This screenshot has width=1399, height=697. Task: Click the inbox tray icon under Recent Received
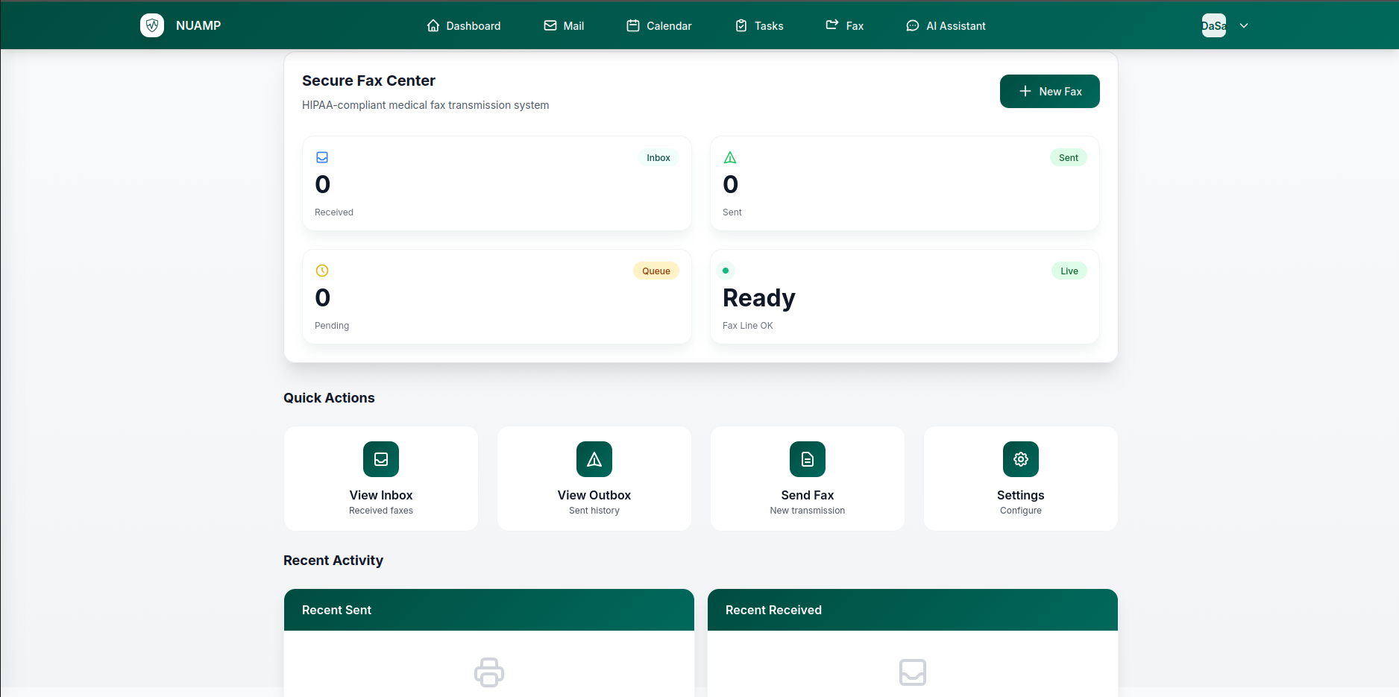click(x=913, y=672)
